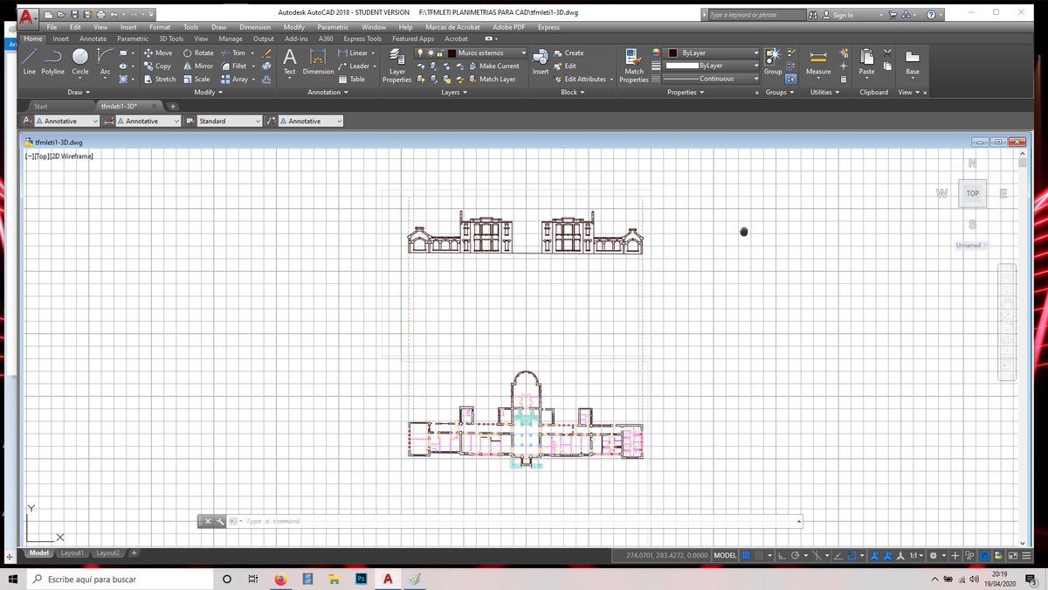Viewport: 1048px width, 590px height.
Task: Click the TOP face of ViewCube
Action: point(972,193)
